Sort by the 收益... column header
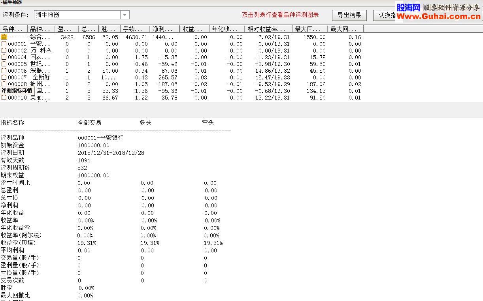 click(194, 29)
